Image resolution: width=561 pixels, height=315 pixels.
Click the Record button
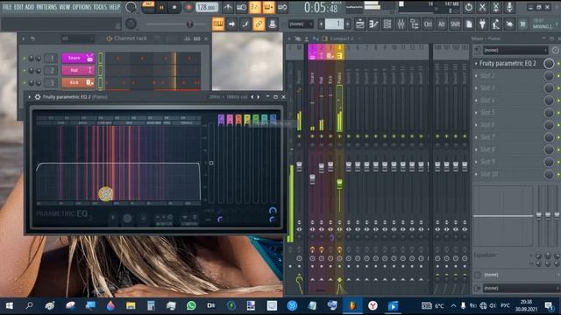[x=188, y=7]
